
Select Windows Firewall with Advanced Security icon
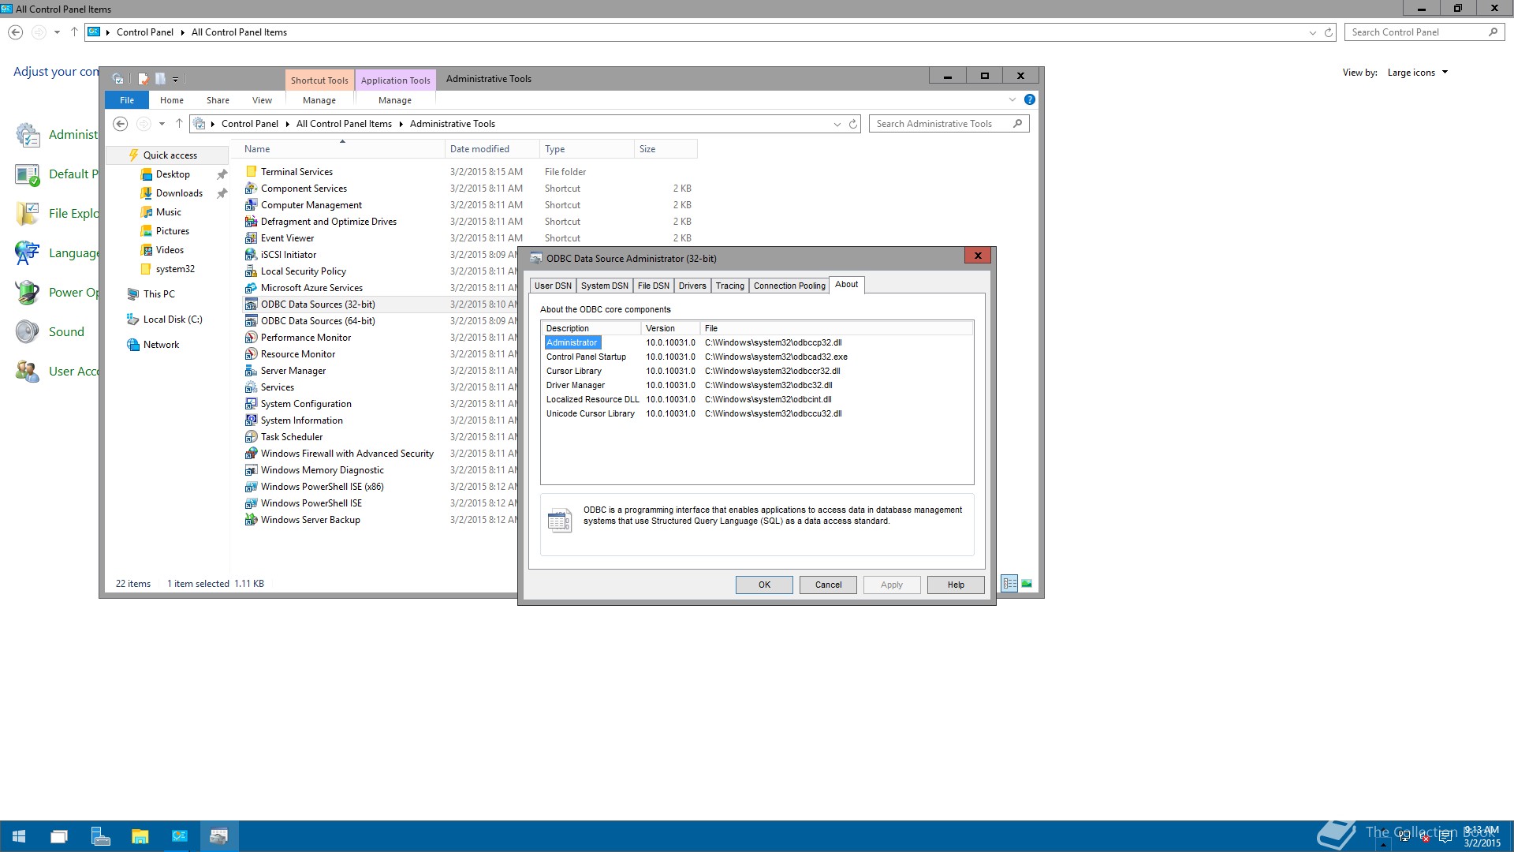[251, 454]
